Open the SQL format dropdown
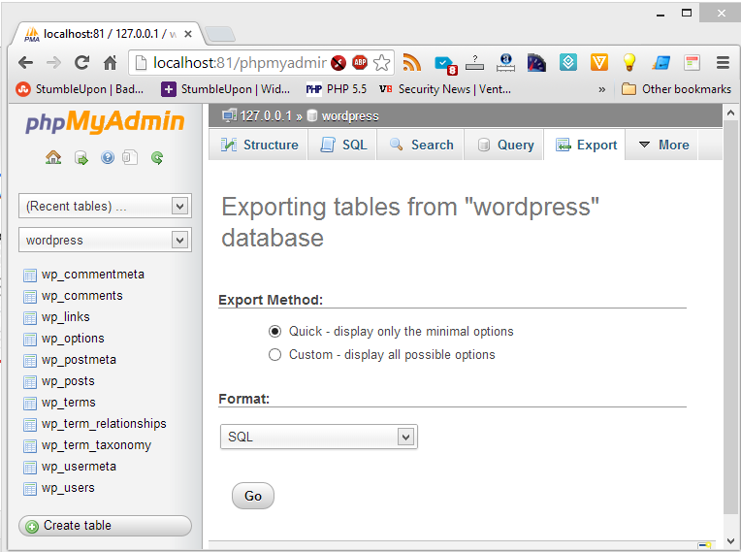 (318, 437)
